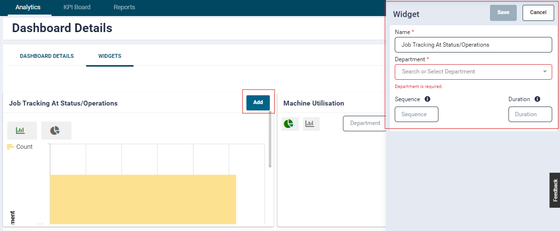The width and height of the screenshot is (560, 231).
Task: Go to the Reports tab
Action: 124,7
